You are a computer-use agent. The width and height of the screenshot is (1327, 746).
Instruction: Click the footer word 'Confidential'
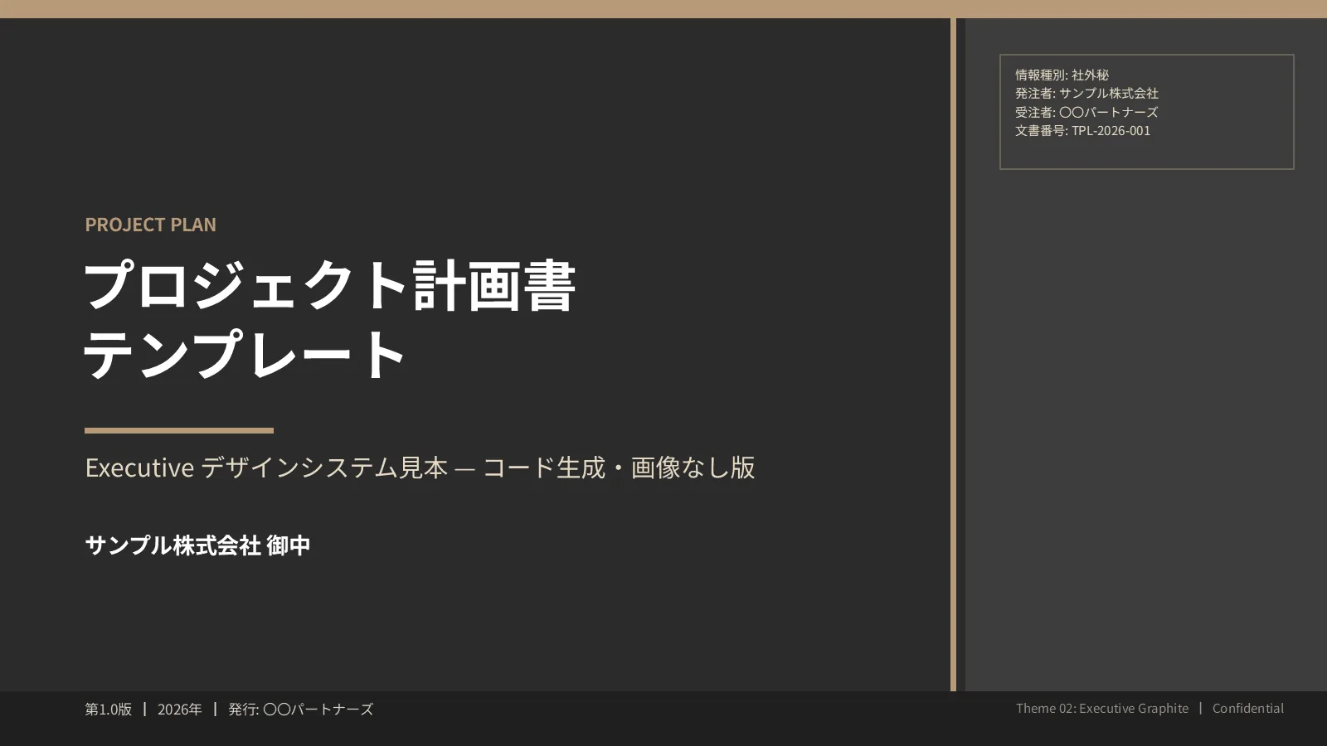click(1247, 709)
